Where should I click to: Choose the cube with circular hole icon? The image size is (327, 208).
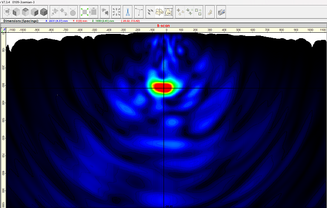coord(26,12)
